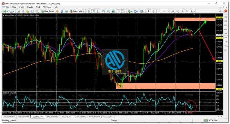Screen dimensions: 230x124
Task: Open the application icon in the title bar
Action: click(3, 3)
